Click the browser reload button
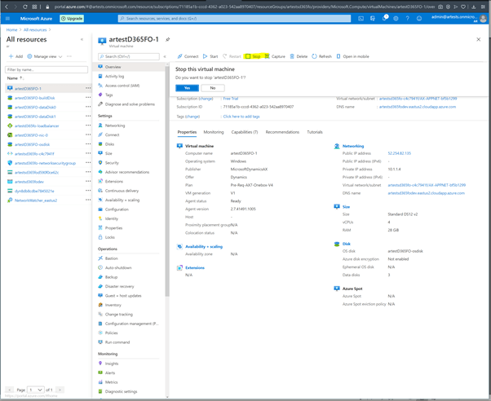This screenshot has width=491, height=401. (x=24, y=7)
